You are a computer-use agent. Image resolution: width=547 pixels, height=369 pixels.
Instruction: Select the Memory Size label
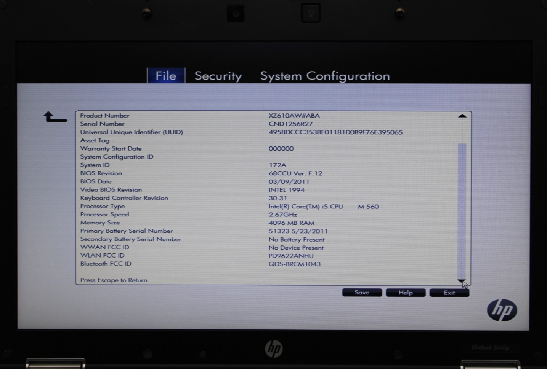100,223
